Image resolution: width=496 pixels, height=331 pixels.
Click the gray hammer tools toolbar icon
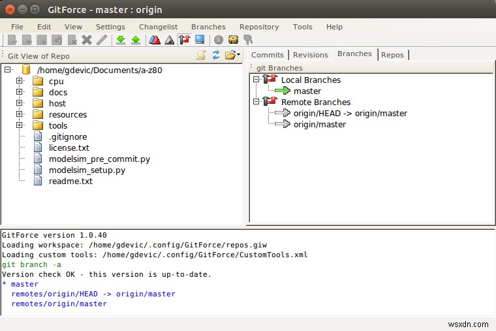248,40
